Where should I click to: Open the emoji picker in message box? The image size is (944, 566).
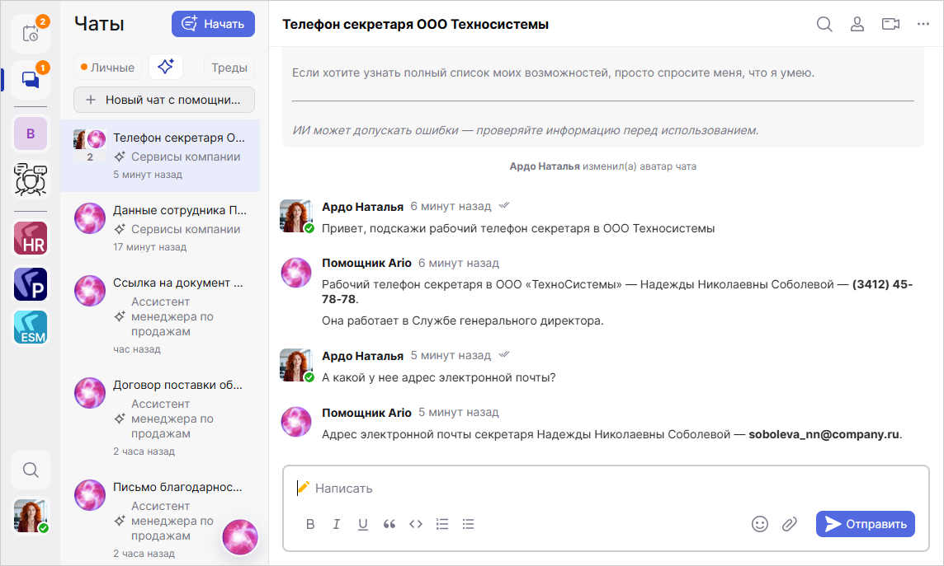coord(760,524)
